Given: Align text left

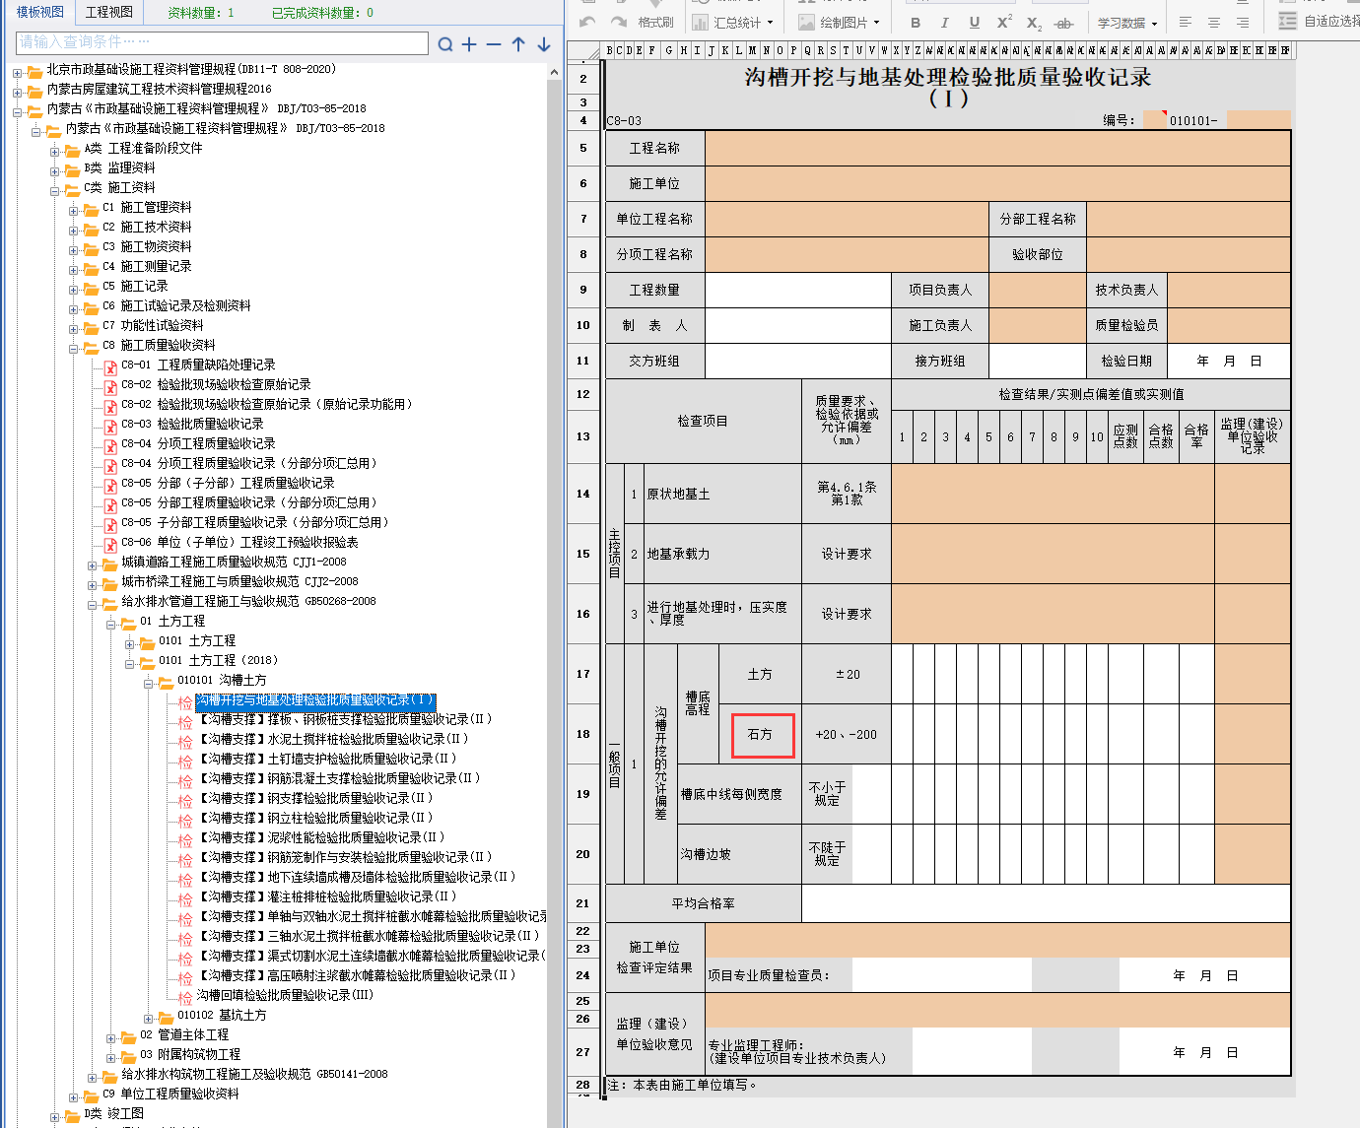Looking at the screenshot, I should [1186, 22].
